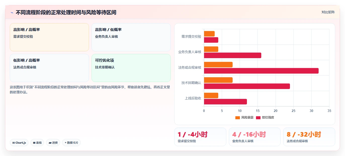Viewport: 345px width, 156px height.
Task: Open the 可控优化项 card
Action: pyautogui.click(x=131, y=68)
